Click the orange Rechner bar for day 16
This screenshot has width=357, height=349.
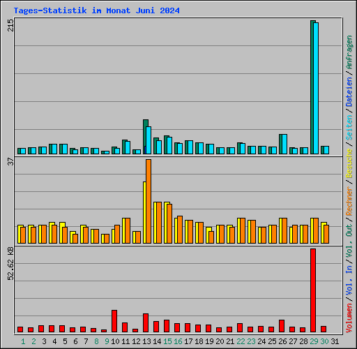tap(180, 230)
